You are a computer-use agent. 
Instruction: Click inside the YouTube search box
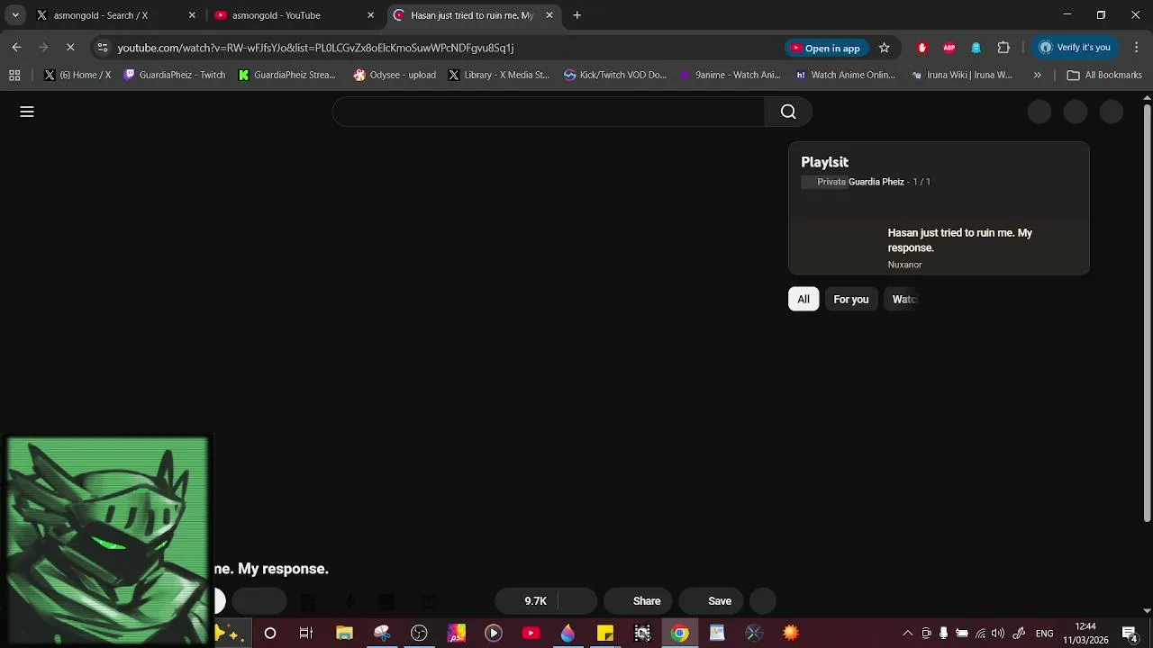tap(549, 112)
